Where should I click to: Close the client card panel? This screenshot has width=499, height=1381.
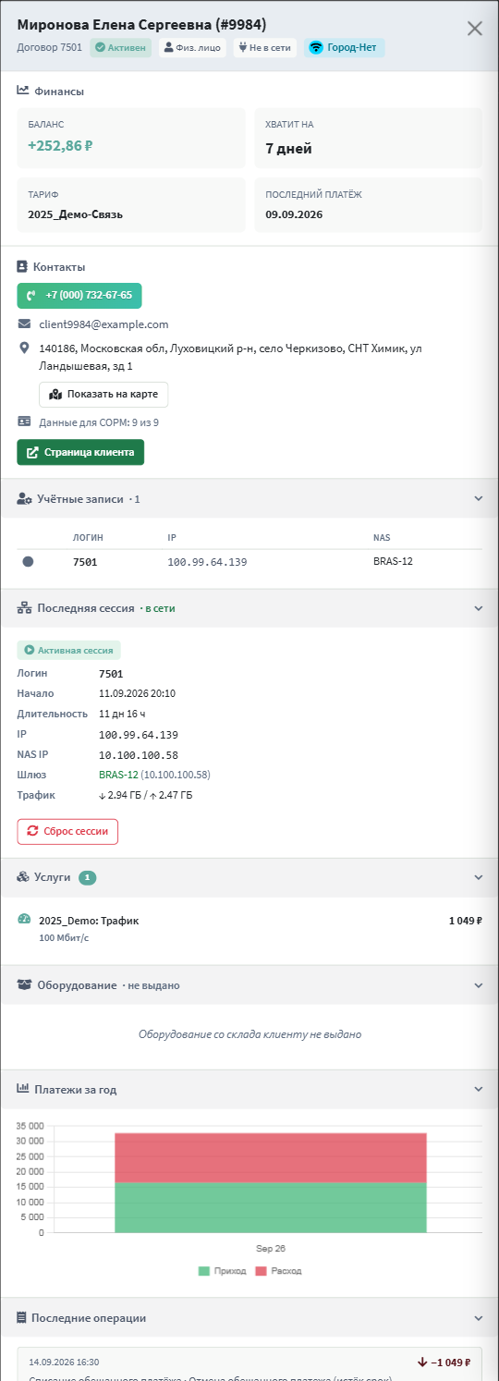[475, 28]
